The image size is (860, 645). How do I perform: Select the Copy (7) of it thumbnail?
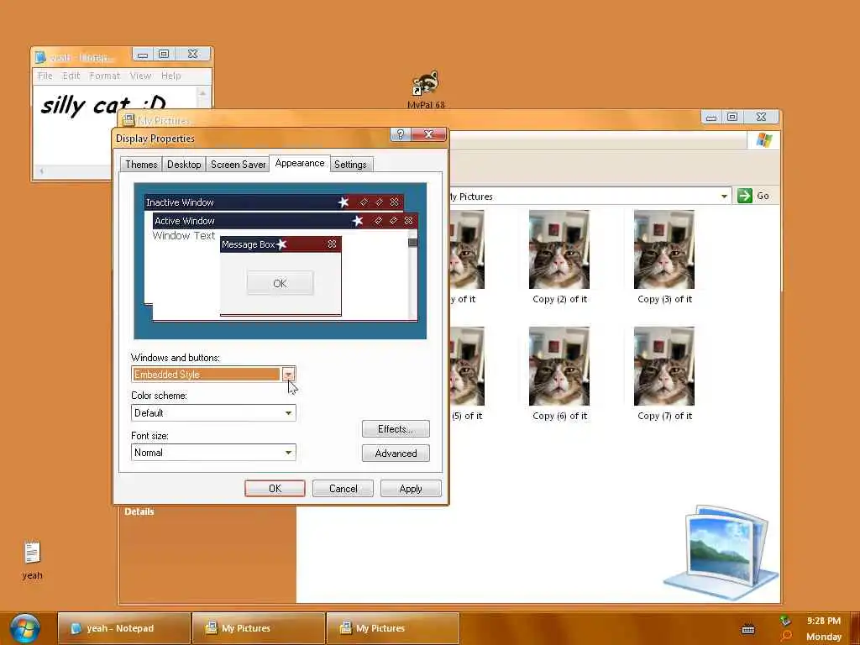click(664, 366)
